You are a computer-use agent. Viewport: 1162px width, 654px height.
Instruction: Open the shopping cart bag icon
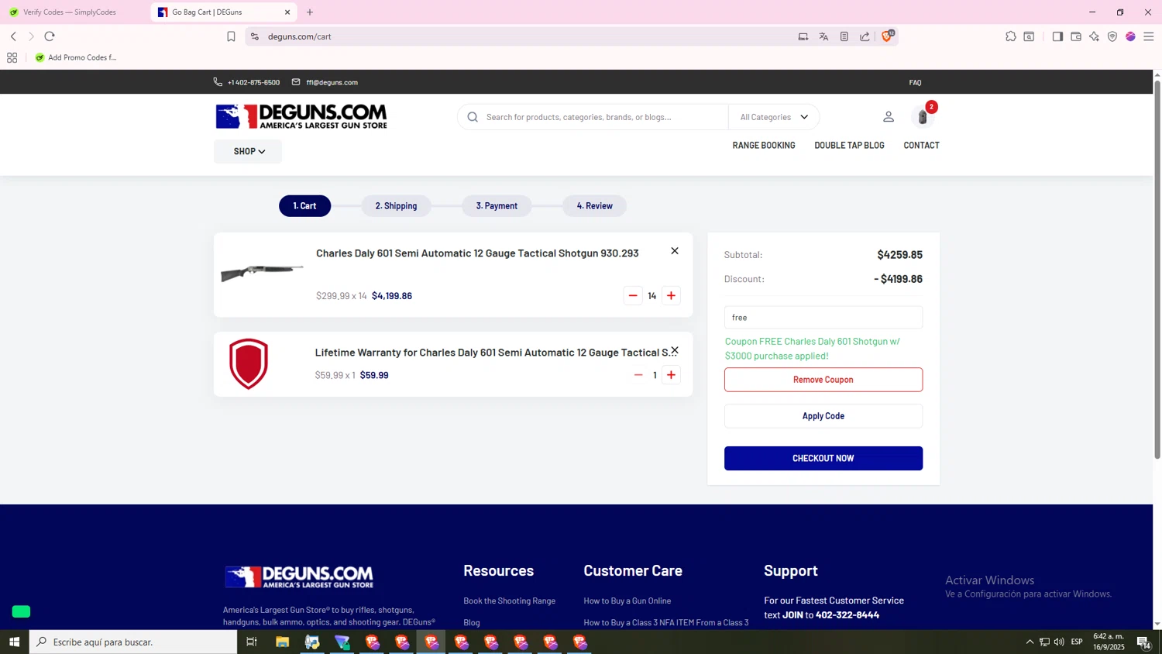923,117
